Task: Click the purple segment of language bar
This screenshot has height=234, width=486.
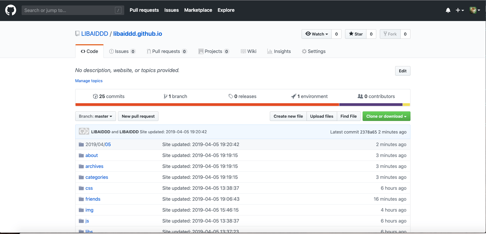Action: (371, 105)
